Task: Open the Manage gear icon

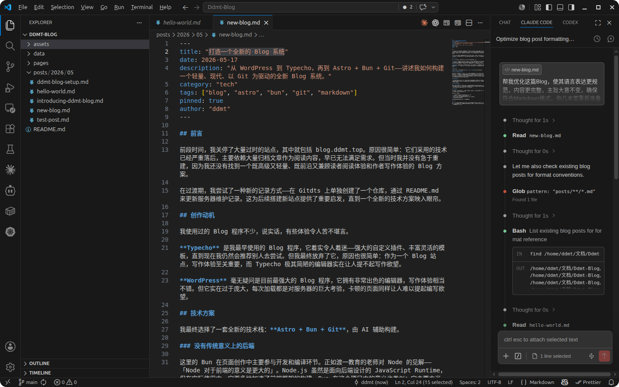Action: coord(10,367)
